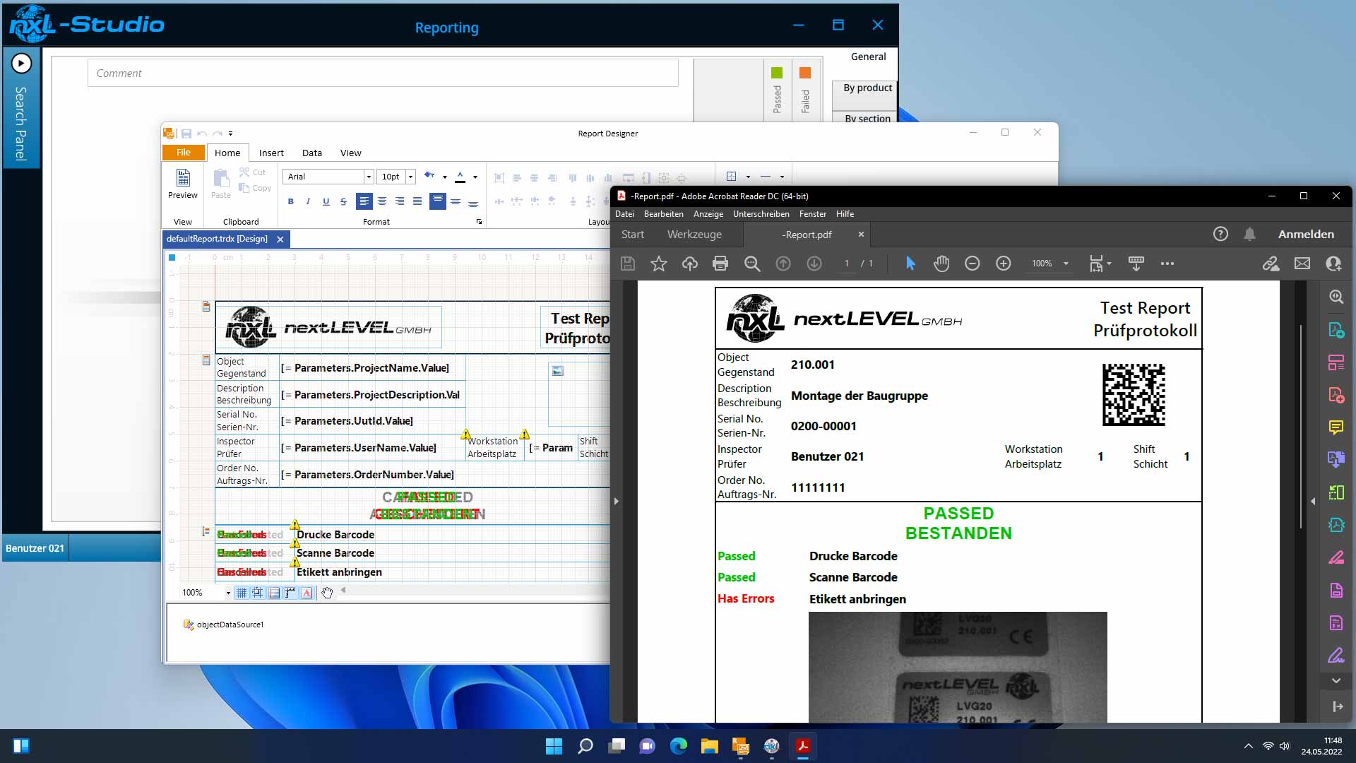Zoom in using plus circle icon
Screen dimensions: 1356x763
(1003, 264)
